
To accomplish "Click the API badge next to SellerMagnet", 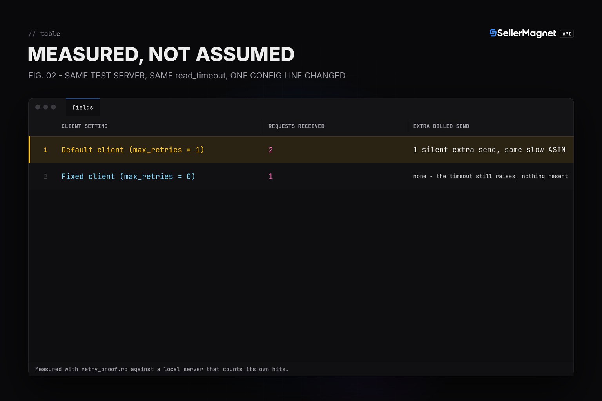I will pos(567,34).
